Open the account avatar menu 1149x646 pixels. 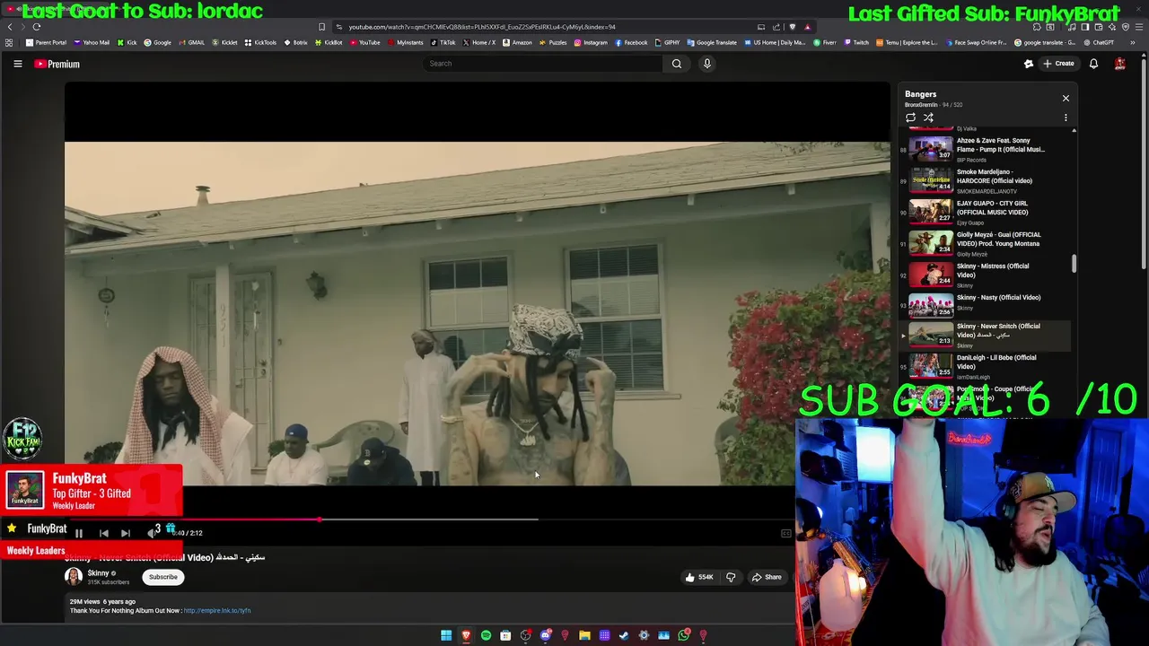coord(1119,64)
